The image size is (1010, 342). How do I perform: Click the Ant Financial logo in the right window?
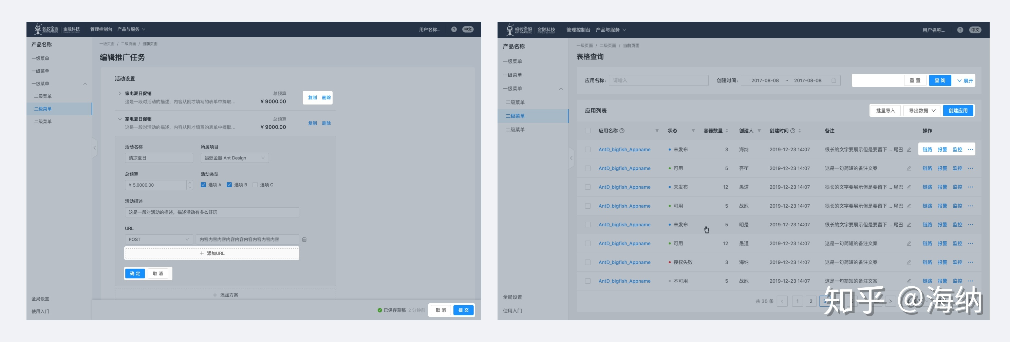tap(530, 30)
